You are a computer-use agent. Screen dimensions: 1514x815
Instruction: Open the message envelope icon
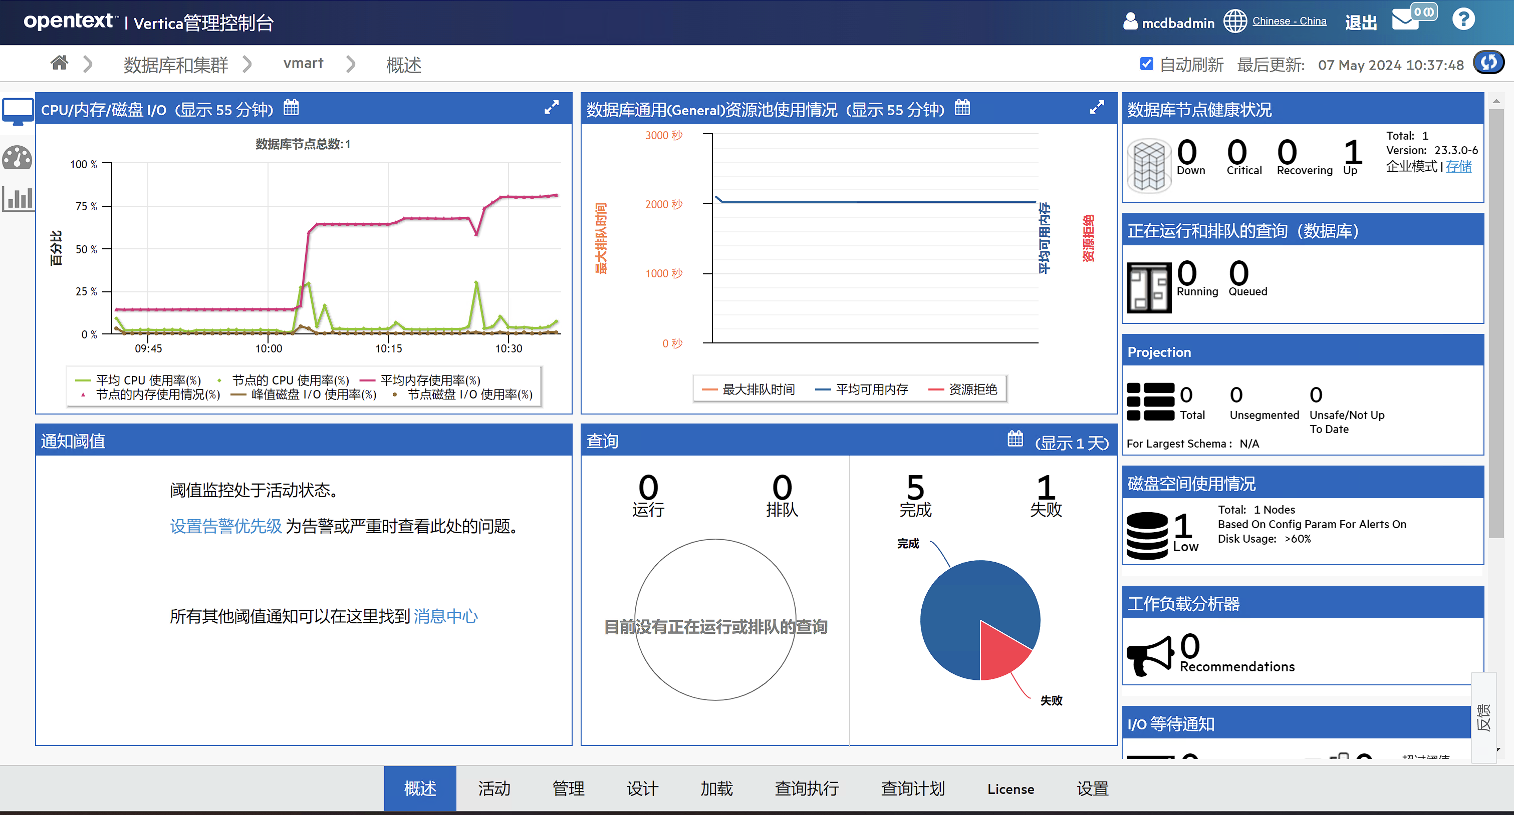tap(1406, 20)
